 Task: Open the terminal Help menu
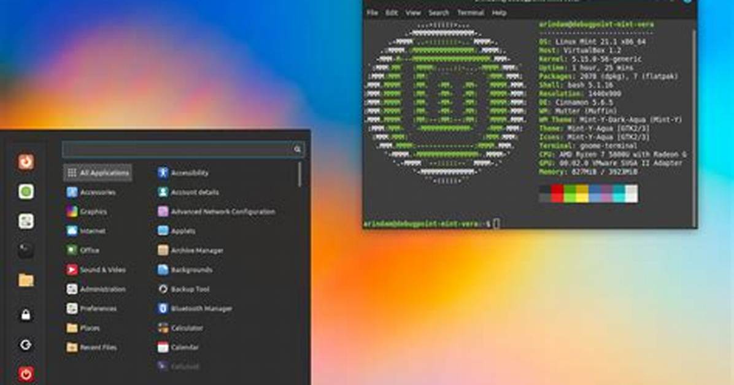click(x=499, y=13)
